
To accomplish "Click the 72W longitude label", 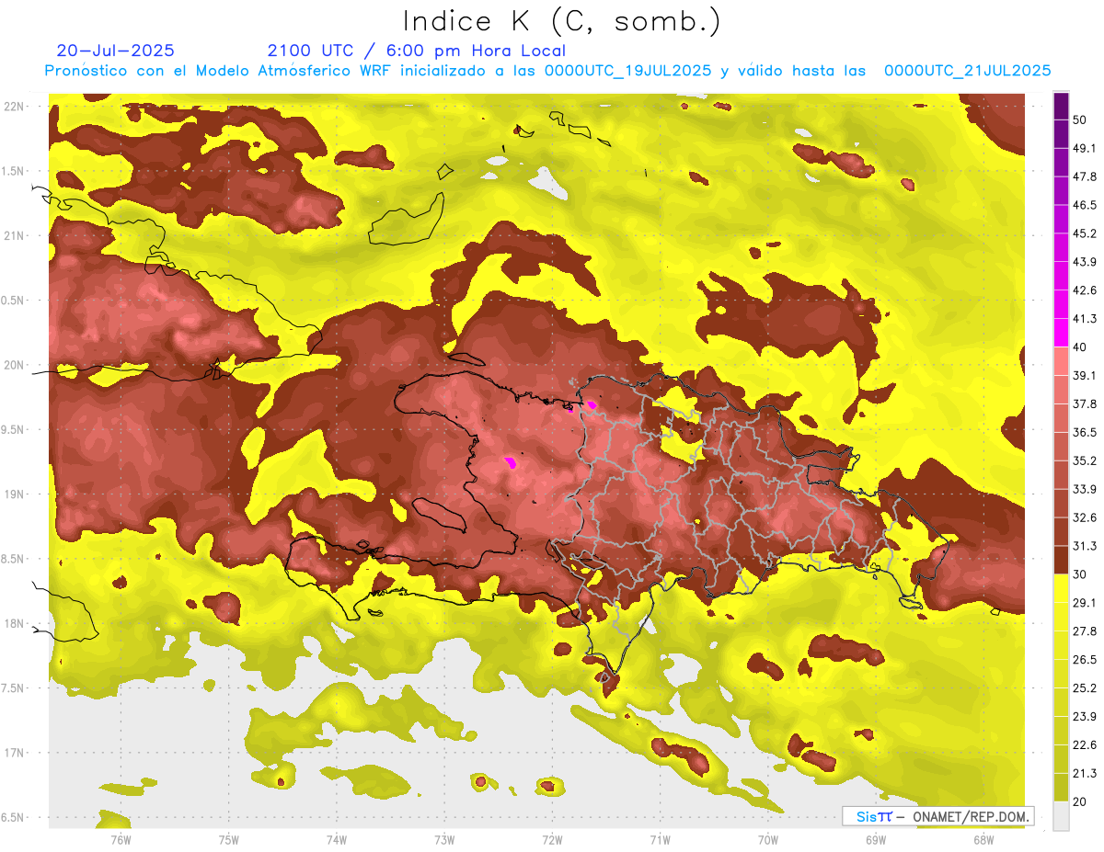I will [552, 839].
